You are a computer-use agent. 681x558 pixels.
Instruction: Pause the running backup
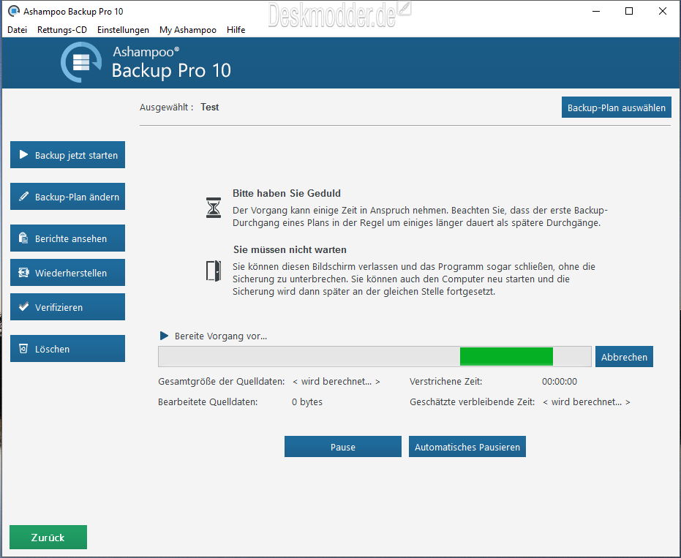[x=342, y=446]
